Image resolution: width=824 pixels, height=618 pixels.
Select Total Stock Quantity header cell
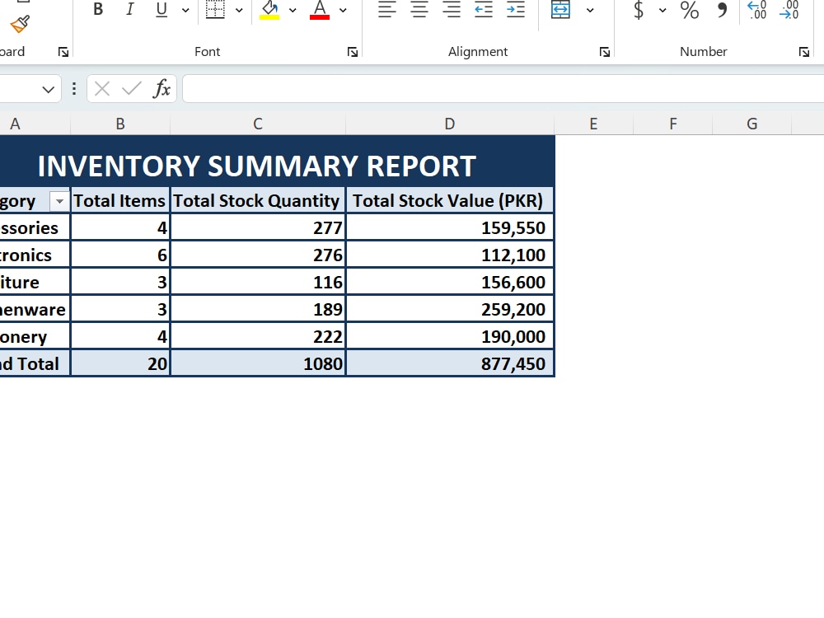point(258,201)
